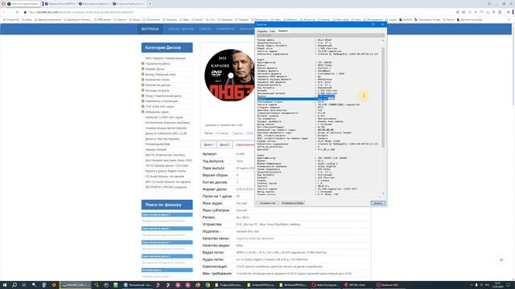The height and width of the screenshot is (289, 515).
Task: Expand the Жанр (Тематический диск) category
Action: point(143,96)
